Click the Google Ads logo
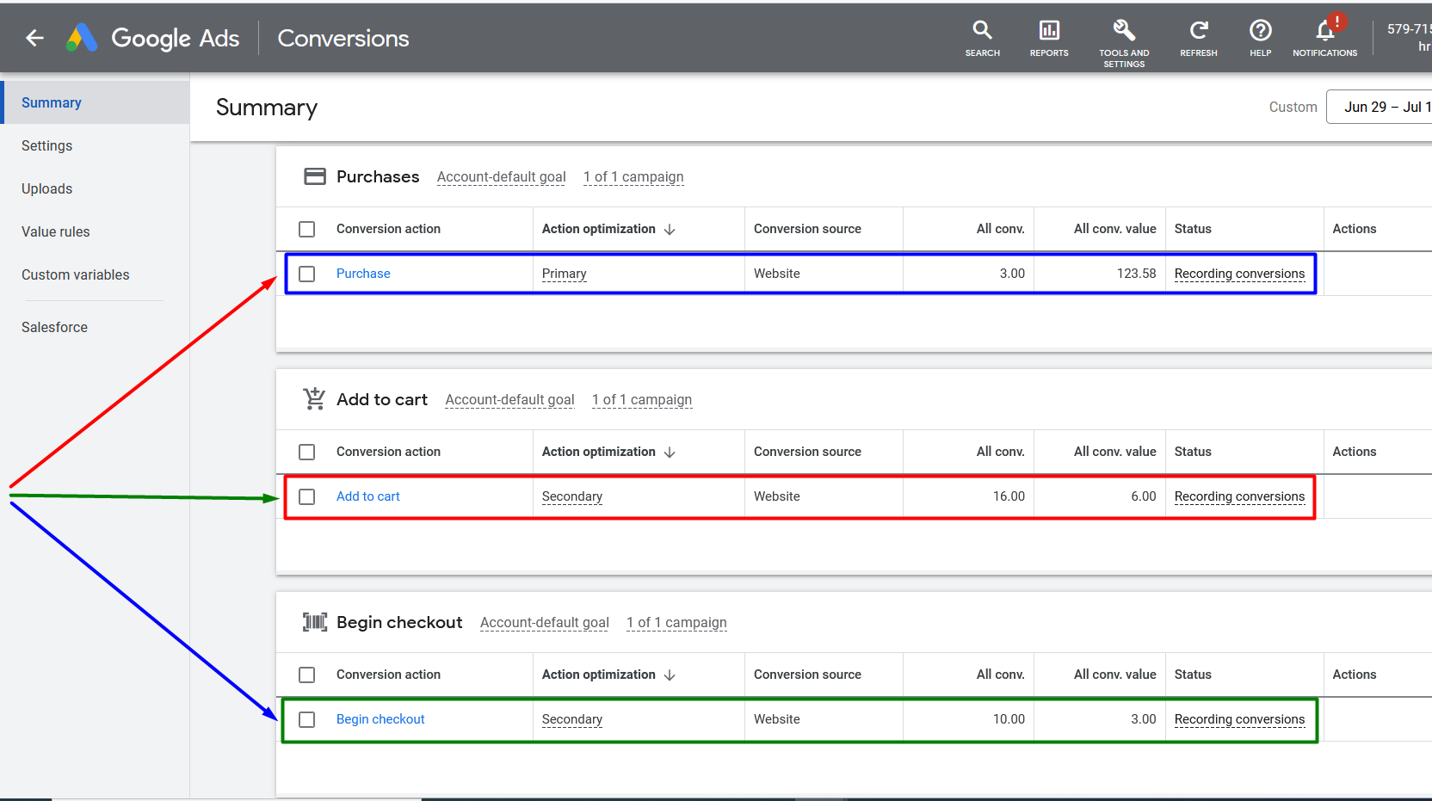 83,38
